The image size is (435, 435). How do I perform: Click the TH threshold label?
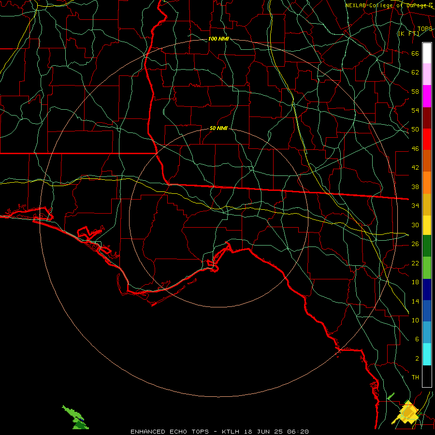coord(415,377)
